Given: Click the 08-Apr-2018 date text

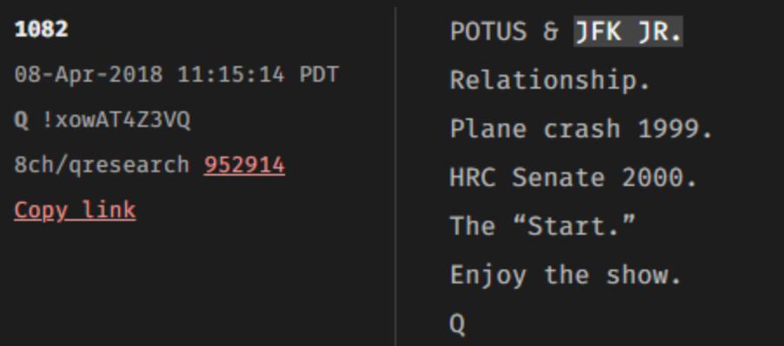Looking at the screenshot, I should [x=89, y=75].
